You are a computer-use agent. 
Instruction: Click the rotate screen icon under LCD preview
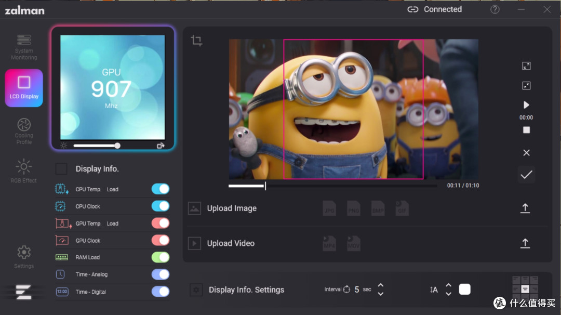click(161, 146)
